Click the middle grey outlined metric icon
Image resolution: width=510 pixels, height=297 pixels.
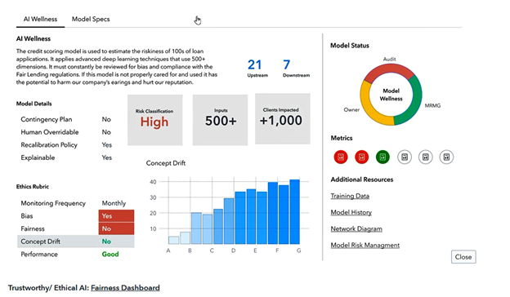[426, 157]
